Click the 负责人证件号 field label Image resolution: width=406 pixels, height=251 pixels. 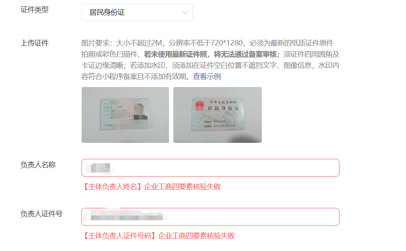41,213
